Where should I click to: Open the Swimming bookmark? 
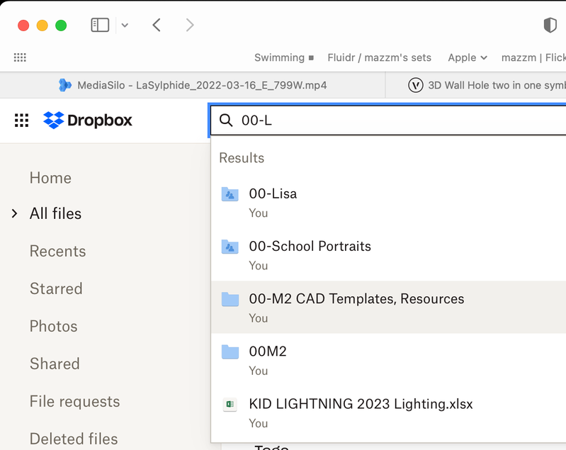pyautogui.click(x=283, y=57)
